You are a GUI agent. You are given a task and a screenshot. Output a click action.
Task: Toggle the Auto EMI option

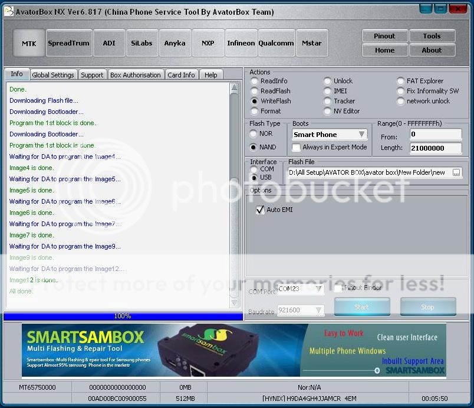pyautogui.click(x=260, y=210)
